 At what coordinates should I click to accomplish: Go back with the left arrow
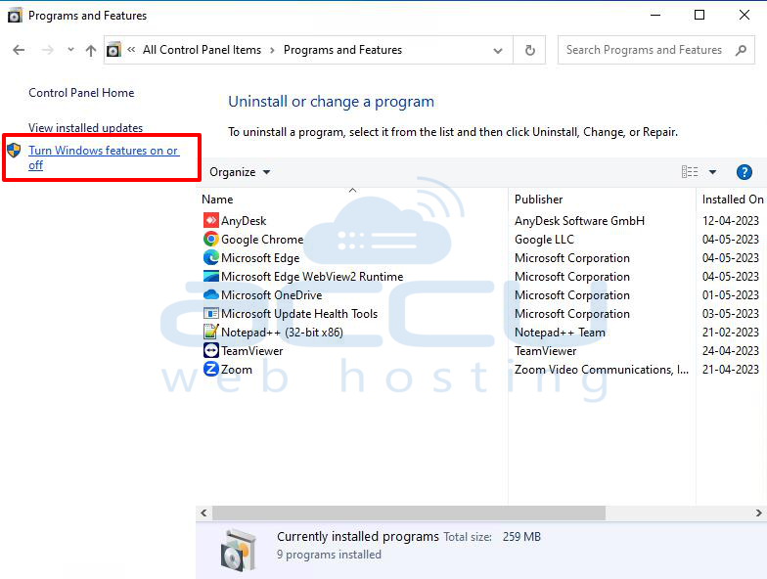click(x=19, y=50)
